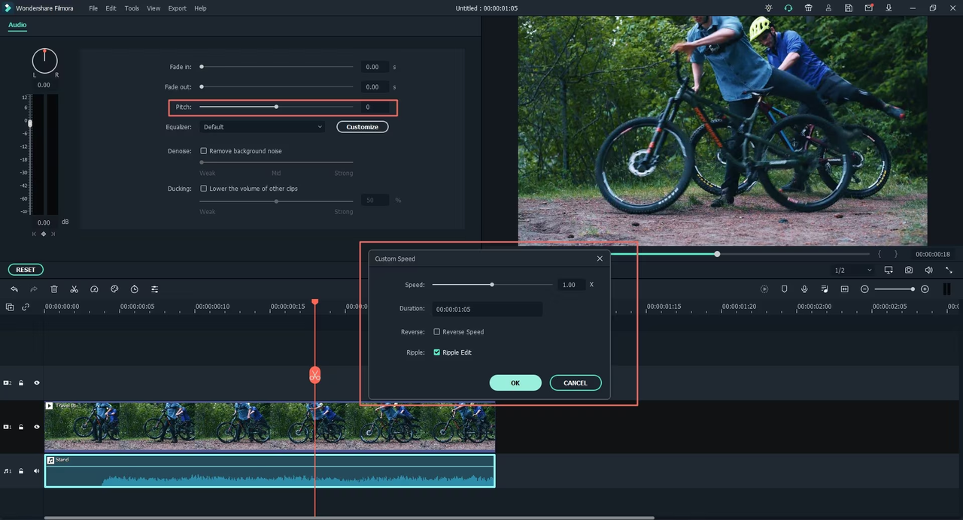Click the scissors split icon in timeline toolbar

74,289
